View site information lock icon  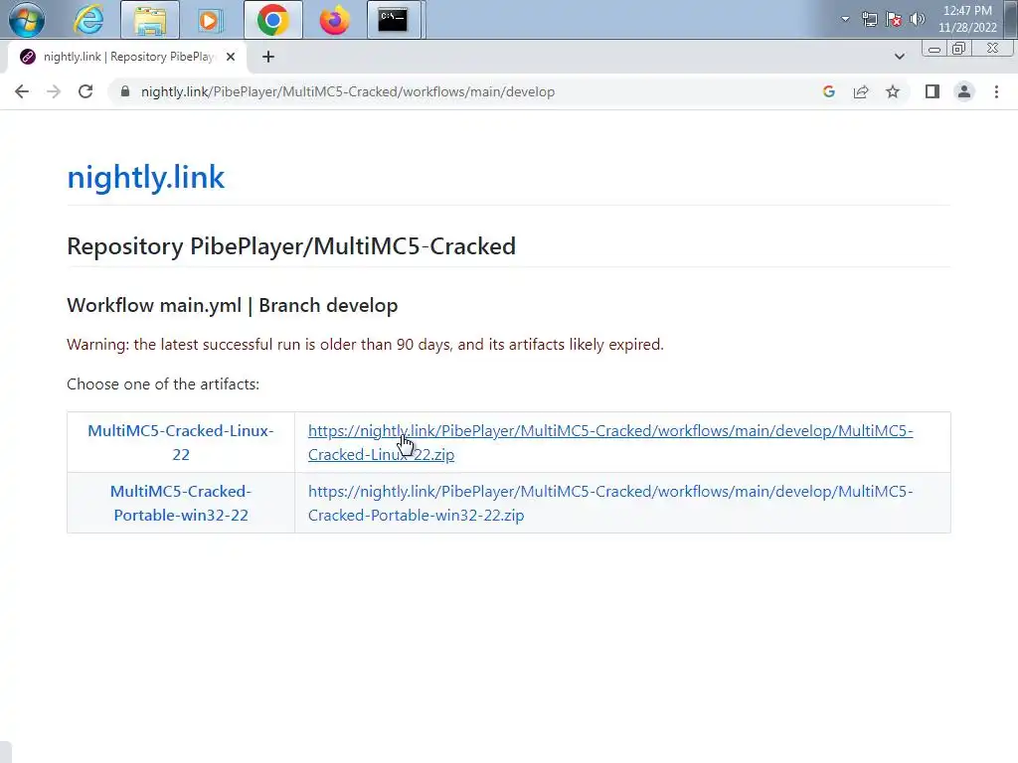pyautogui.click(x=125, y=91)
